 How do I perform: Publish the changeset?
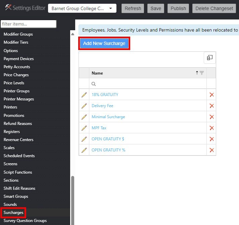178,8
